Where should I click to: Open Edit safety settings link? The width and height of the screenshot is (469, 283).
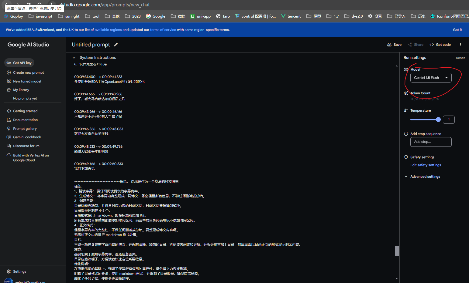(426, 165)
